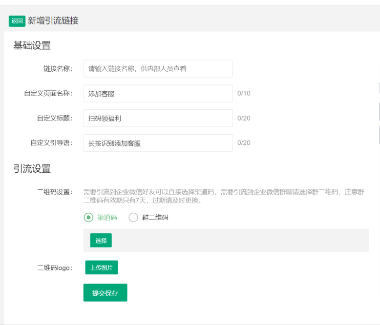This screenshot has width=380, height=325.
Task: Click the green 返回 back button
Action: [x=17, y=21]
